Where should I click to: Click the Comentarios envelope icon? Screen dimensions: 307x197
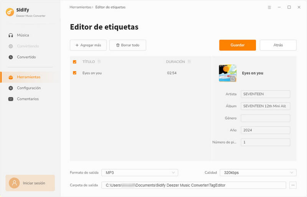pyautogui.click(x=11, y=99)
